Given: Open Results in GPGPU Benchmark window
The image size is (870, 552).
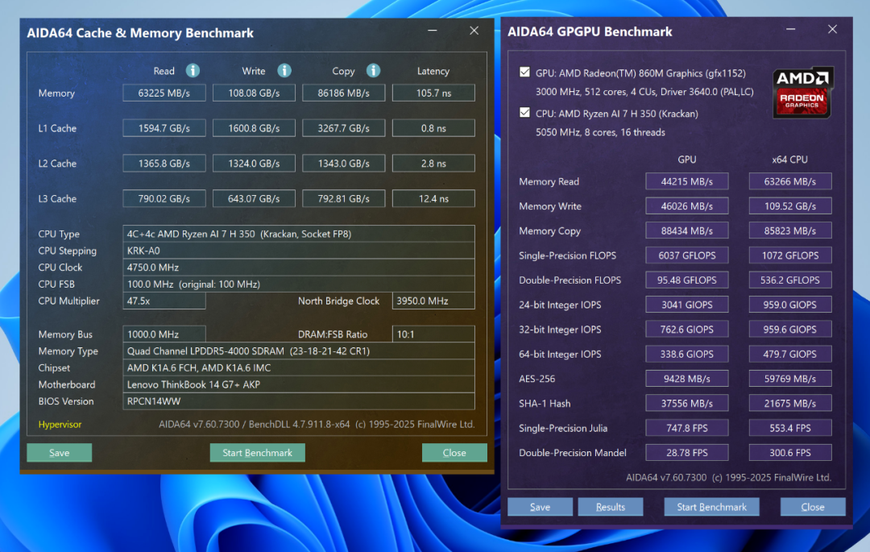Looking at the screenshot, I should [611, 507].
